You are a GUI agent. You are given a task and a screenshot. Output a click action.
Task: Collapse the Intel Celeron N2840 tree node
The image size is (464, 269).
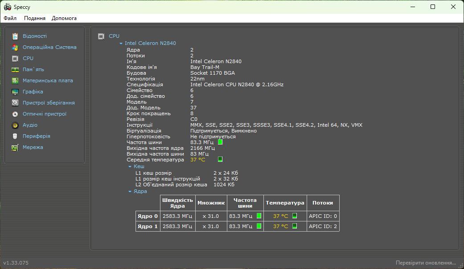[121, 44]
